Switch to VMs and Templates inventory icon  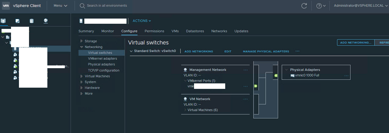click(x=18, y=21)
